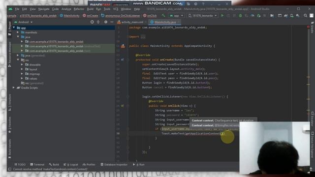315x177 pixels.
Task: Open the Structure side tool tab
Action: (x=10, y=103)
